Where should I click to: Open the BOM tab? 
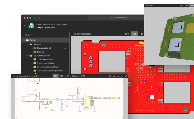pyautogui.click(x=83, y=76)
